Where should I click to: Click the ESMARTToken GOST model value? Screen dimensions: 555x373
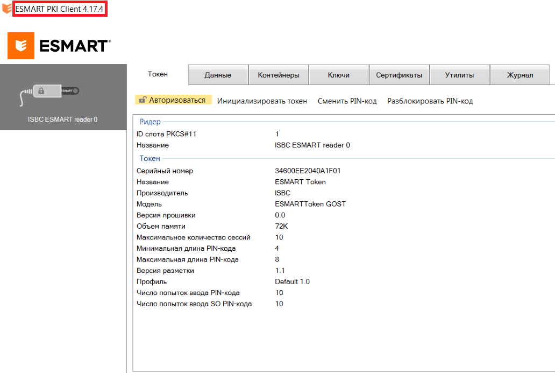[x=310, y=204]
